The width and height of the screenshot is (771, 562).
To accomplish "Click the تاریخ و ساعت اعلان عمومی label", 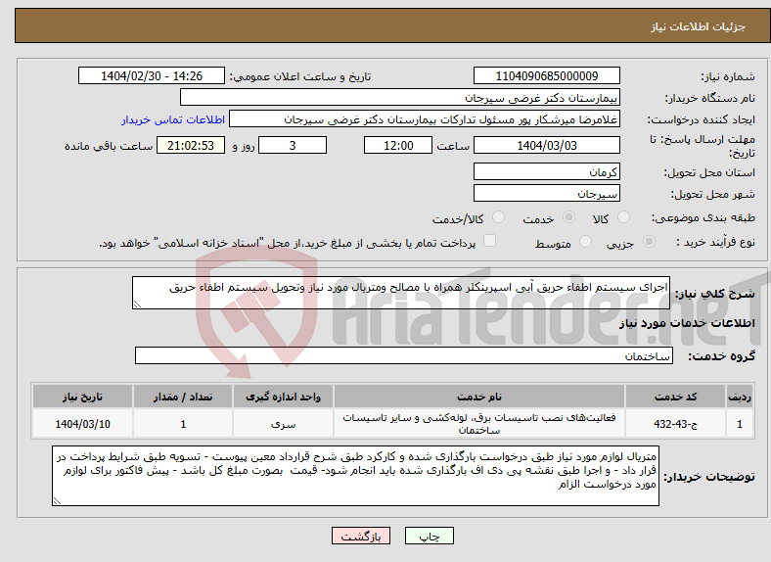I will (x=300, y=76).
